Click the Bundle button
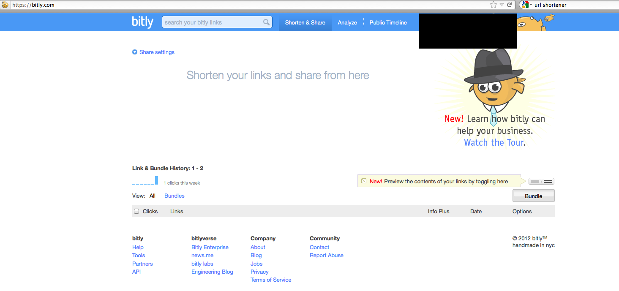The image size is (619, 291). click(x=534, y=196)
